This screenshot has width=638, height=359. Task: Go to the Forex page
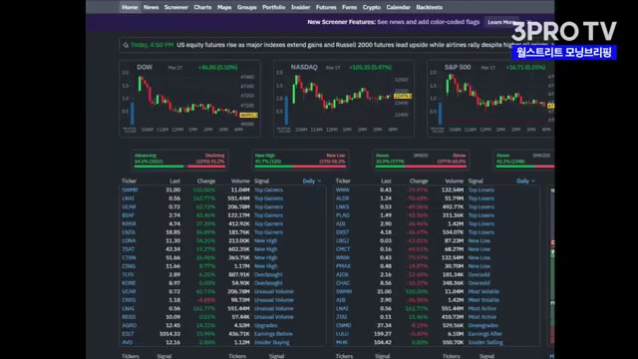pyautogui.click(x=350, y=7)
